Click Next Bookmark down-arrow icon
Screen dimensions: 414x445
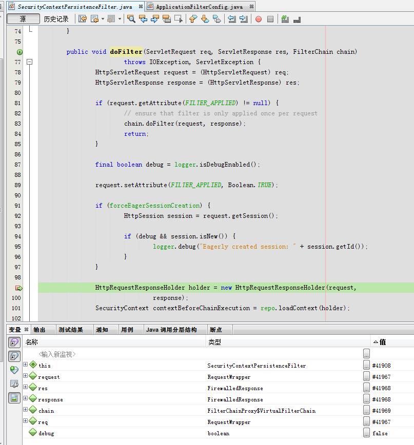[x=205, y=19]
